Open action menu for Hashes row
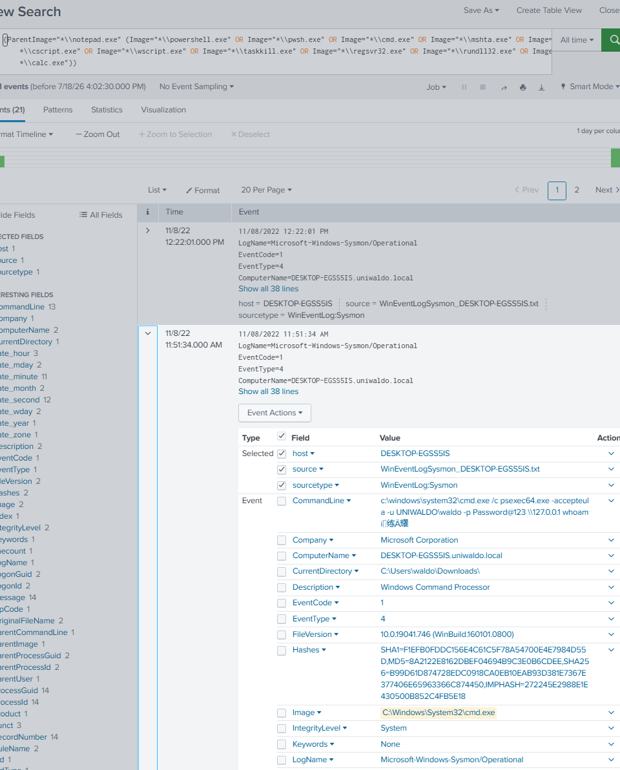Viewport: 620px width, 770px height. click(x=611, y=650)
